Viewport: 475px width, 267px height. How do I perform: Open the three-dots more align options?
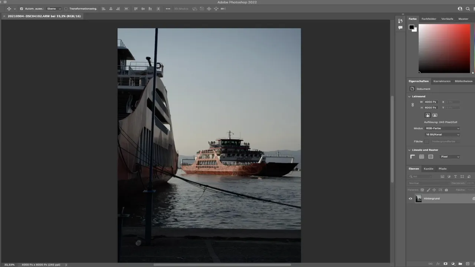click(168, 9)
